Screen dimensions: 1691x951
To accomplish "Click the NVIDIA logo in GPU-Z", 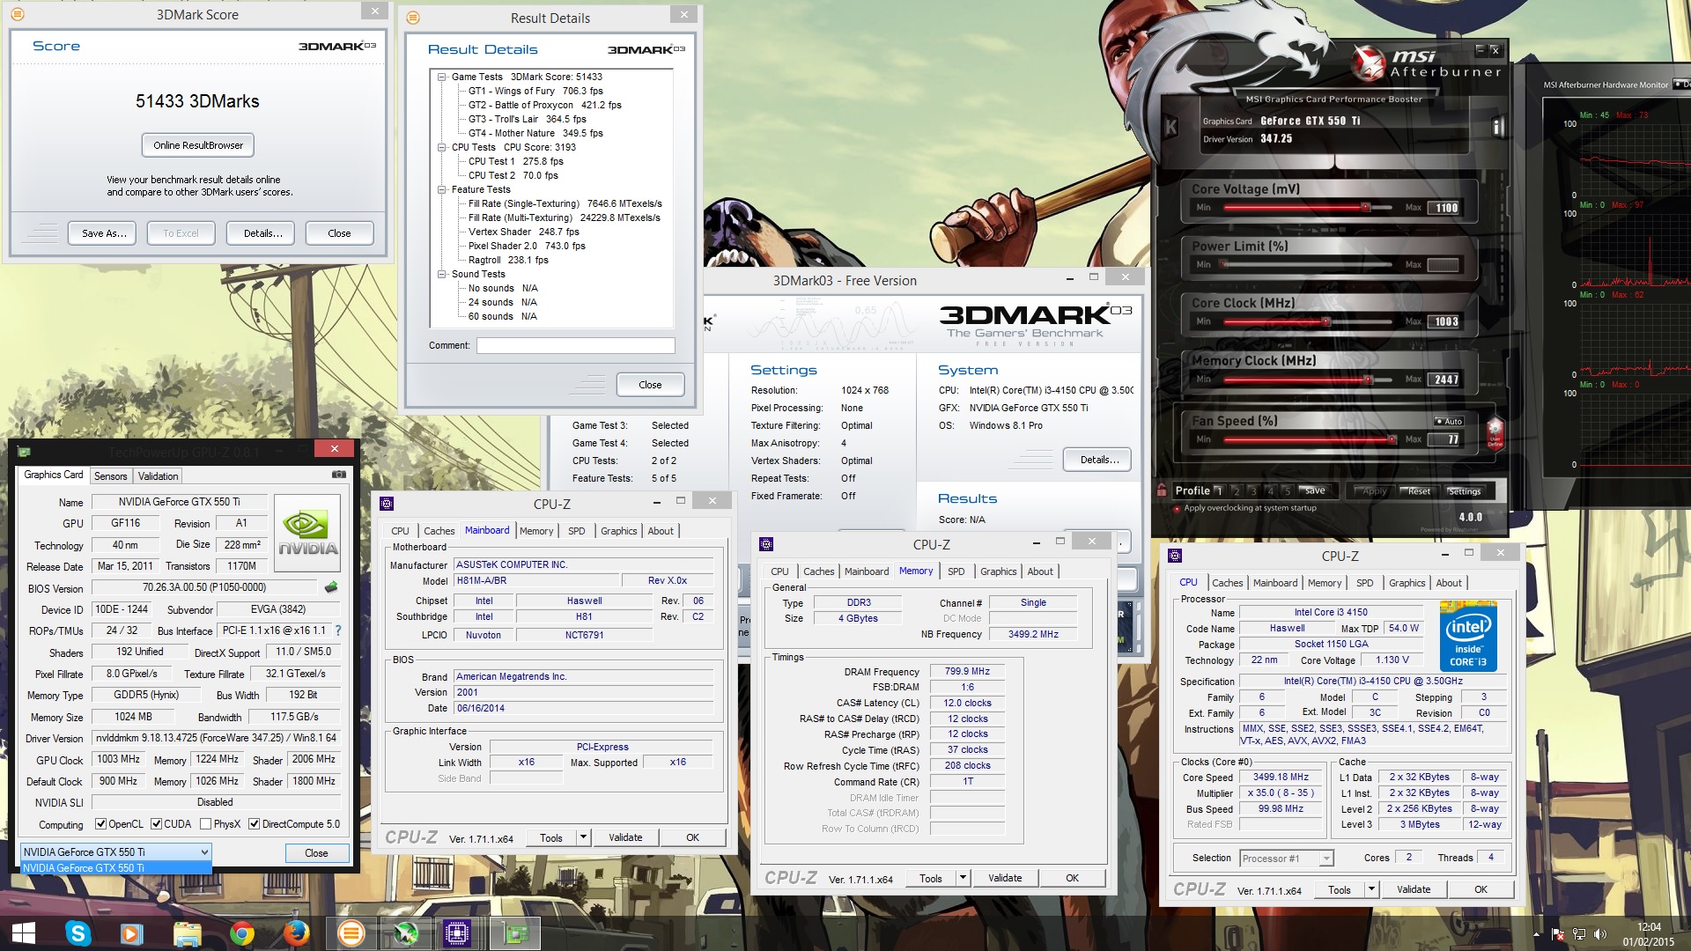I will [x=307, y=534].
